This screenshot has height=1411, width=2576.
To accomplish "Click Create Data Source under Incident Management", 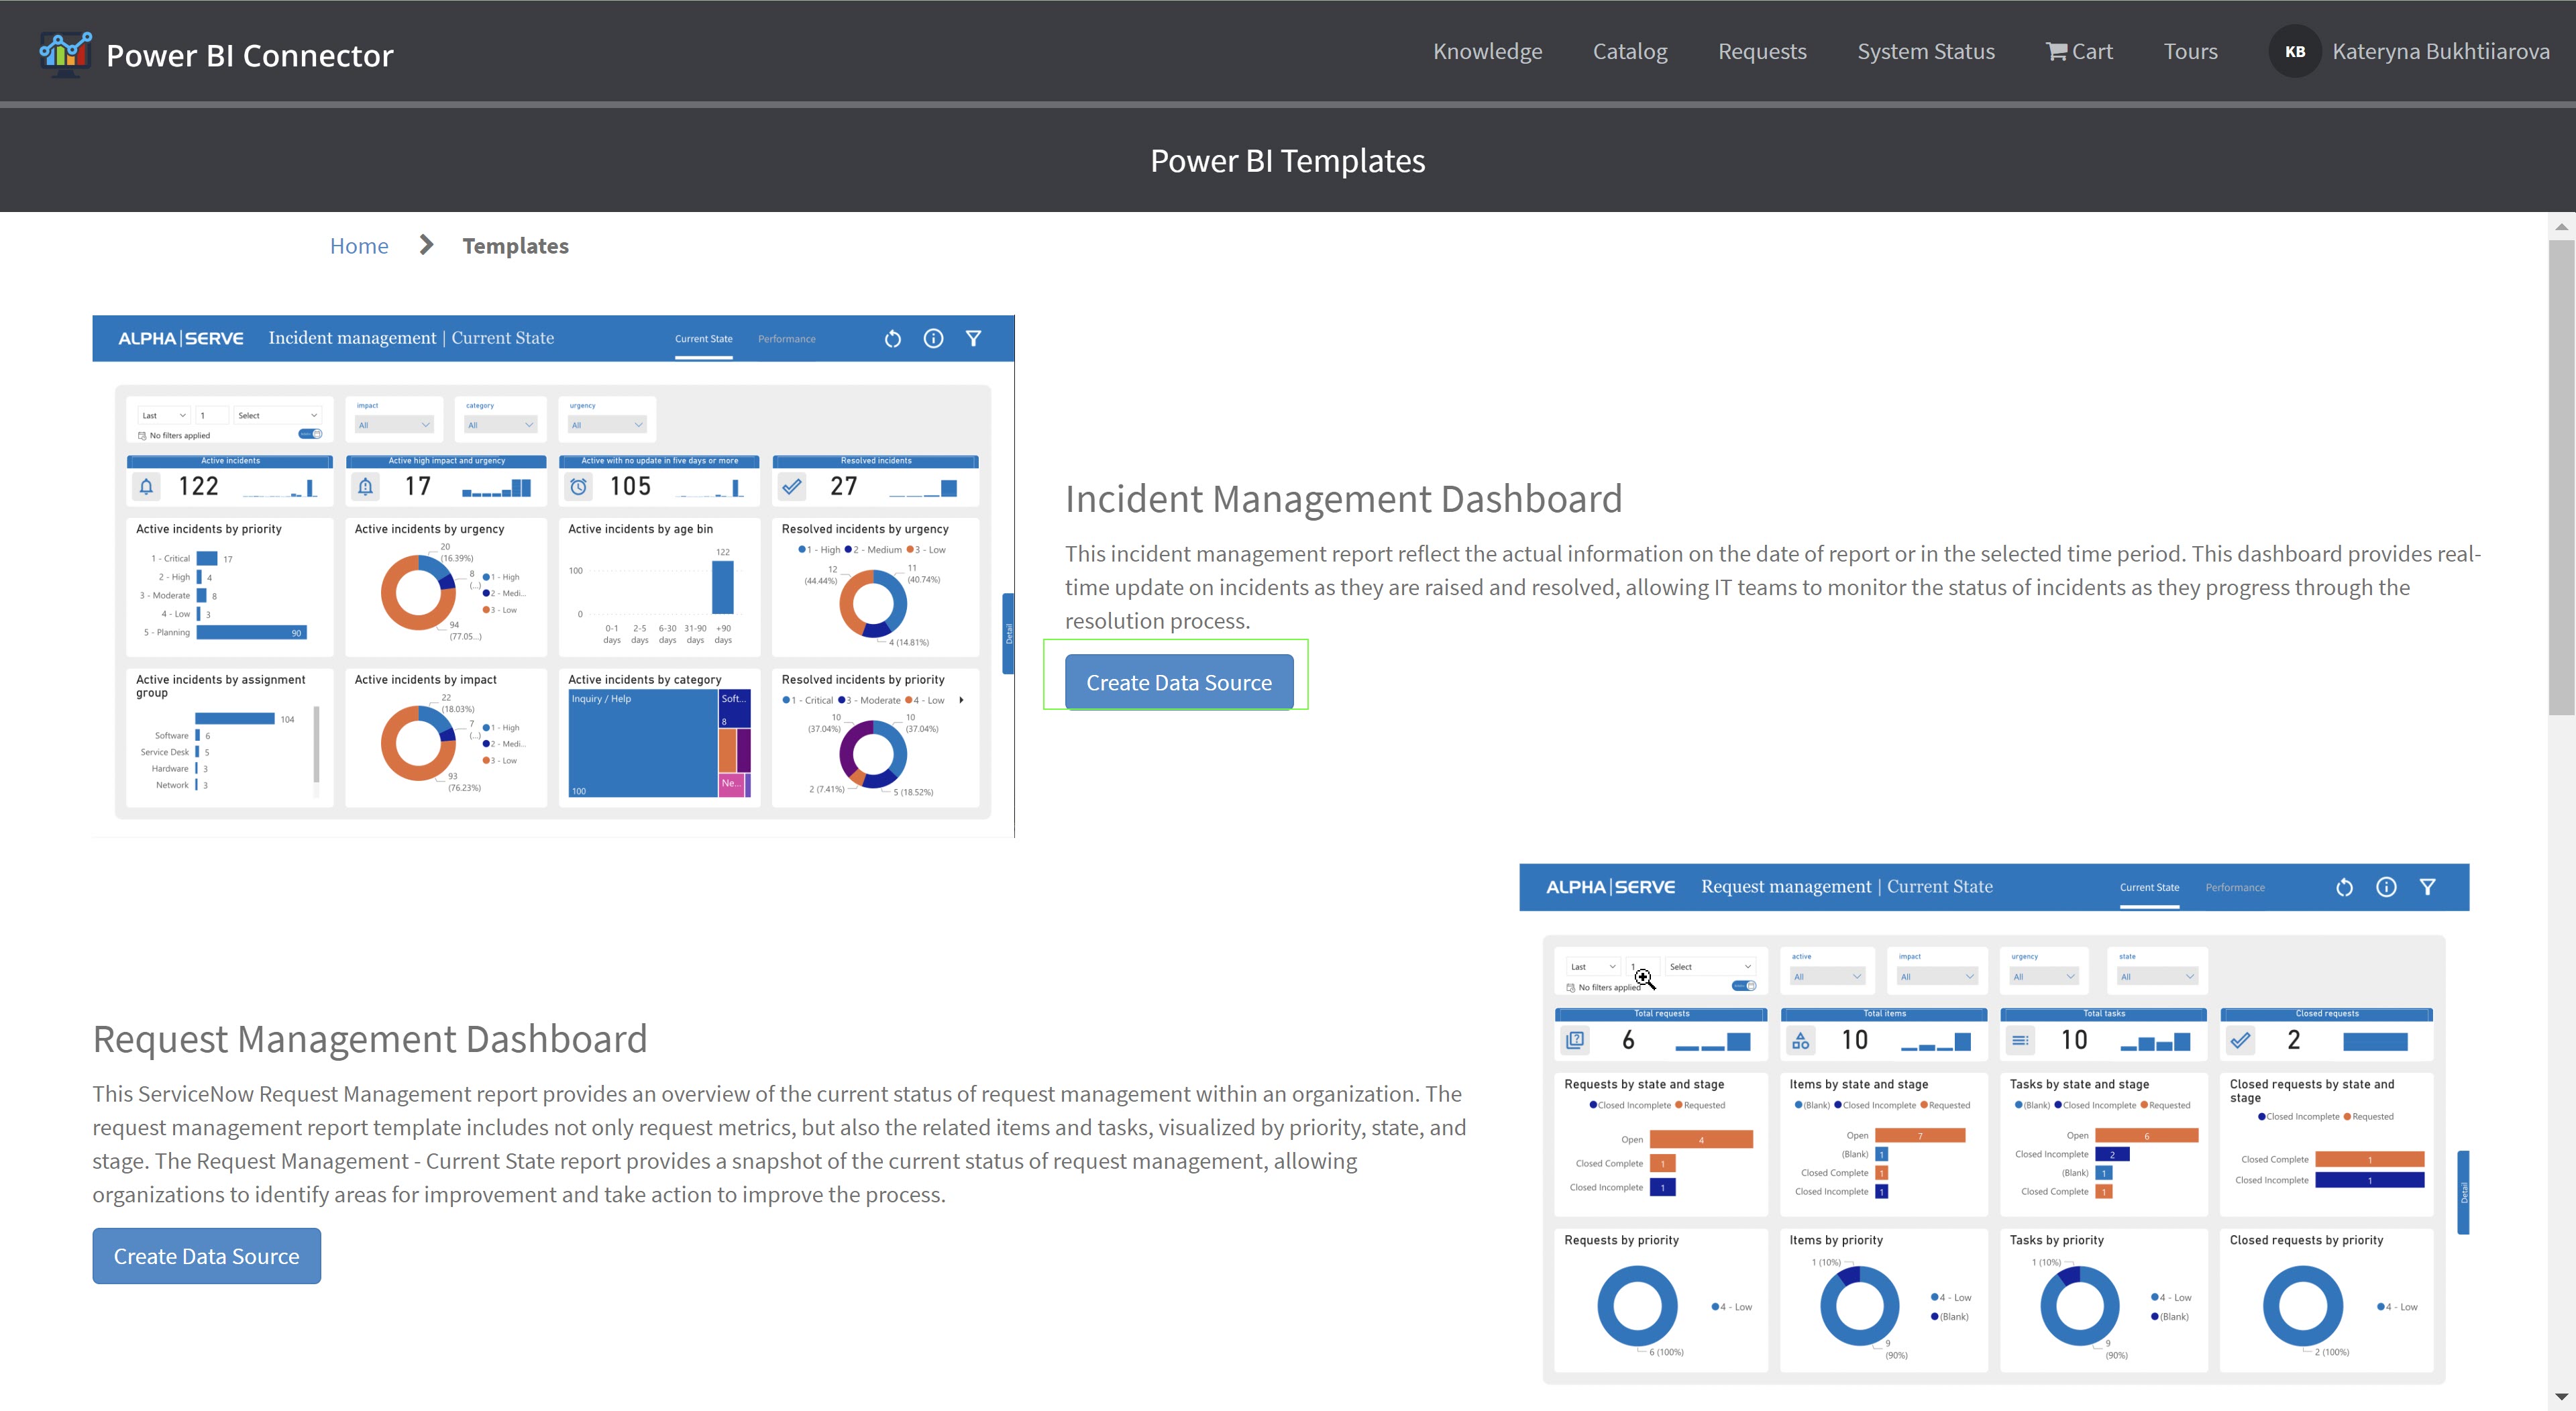I will click(x=1178, y=682).
